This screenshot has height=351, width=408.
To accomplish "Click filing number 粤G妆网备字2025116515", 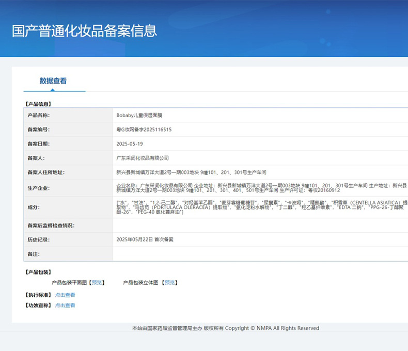I will 144,130.
